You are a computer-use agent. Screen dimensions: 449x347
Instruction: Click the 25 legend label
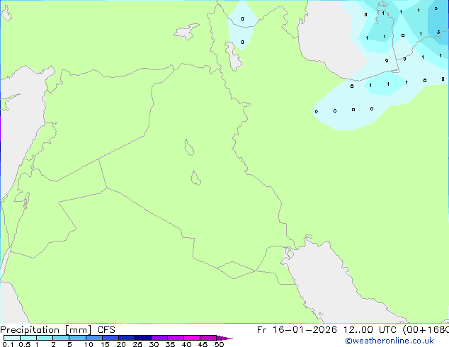[137, 344]
